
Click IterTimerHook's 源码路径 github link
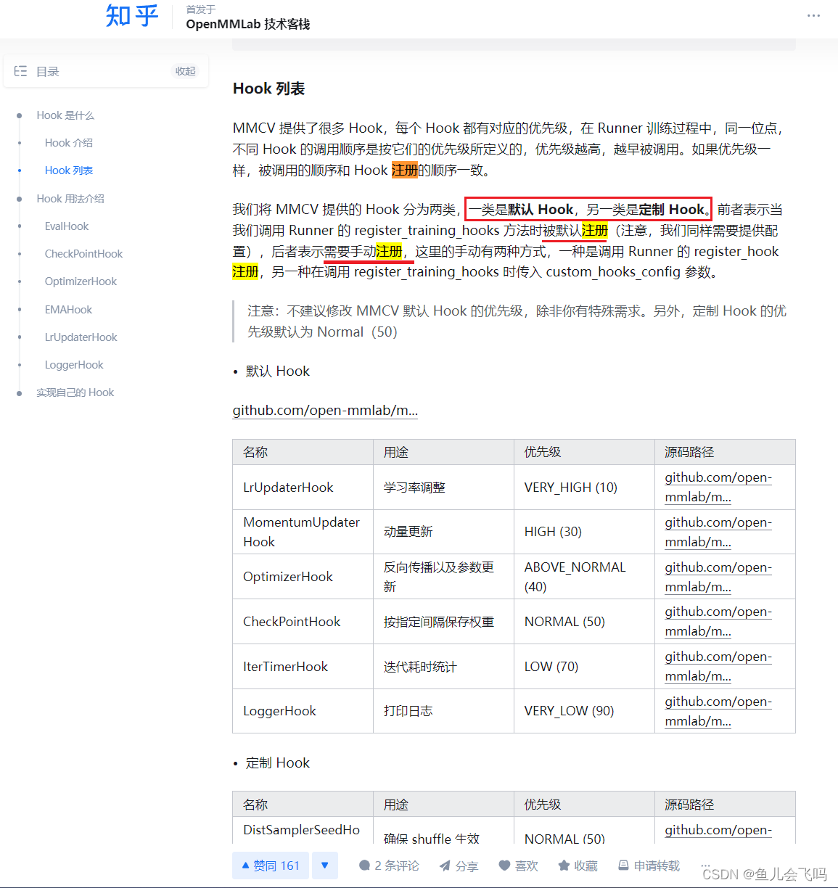click(717, 666)
